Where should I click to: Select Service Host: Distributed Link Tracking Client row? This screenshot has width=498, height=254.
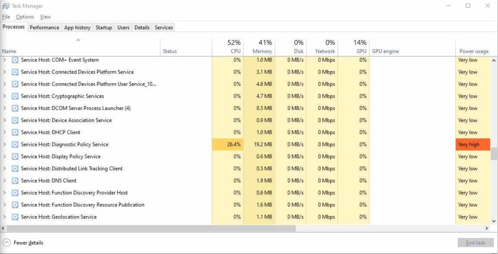click(245, 168)
